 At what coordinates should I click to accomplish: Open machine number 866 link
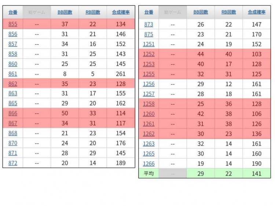pos(13,113)
